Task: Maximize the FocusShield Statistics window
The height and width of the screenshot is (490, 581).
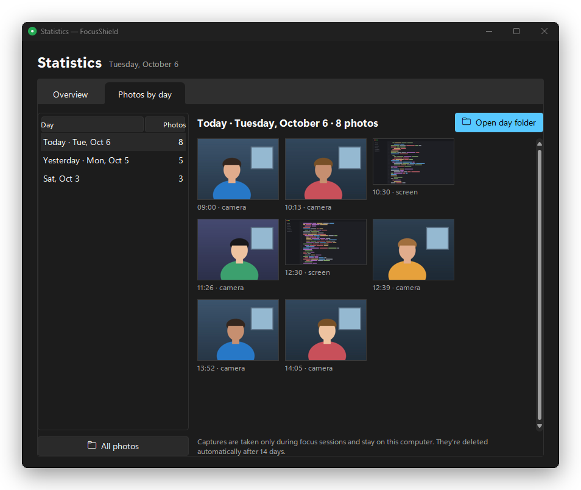Action: coord(516,31)
